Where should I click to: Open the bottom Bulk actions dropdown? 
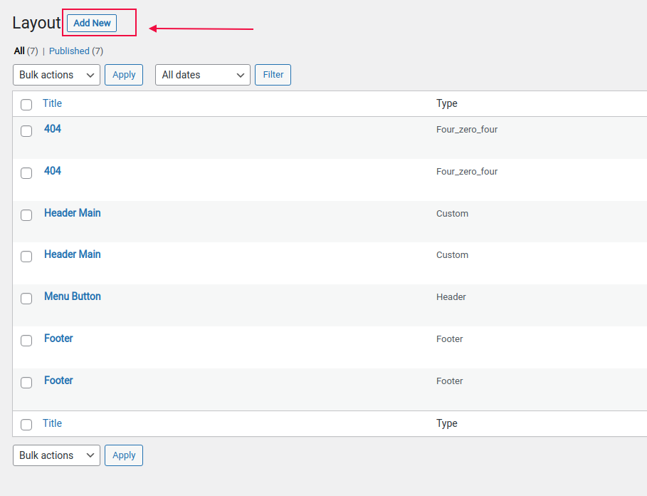coord(56,455)
